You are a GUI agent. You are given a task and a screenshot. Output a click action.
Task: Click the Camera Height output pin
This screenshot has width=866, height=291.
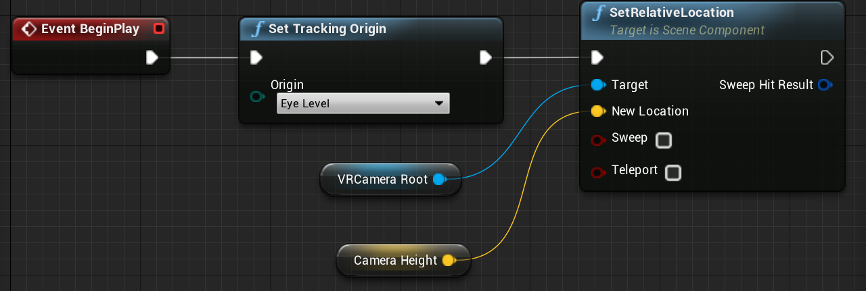pyautogui.click(x=449, y=261)
